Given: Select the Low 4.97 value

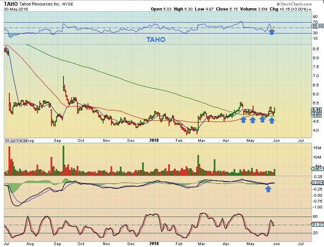Looking at the screenshot, I should 204,9.
